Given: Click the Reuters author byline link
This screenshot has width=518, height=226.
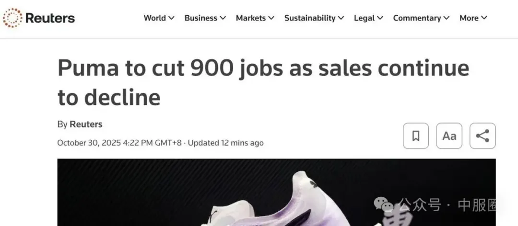Looking at the screenshot, I should click(x=86, y=124).
